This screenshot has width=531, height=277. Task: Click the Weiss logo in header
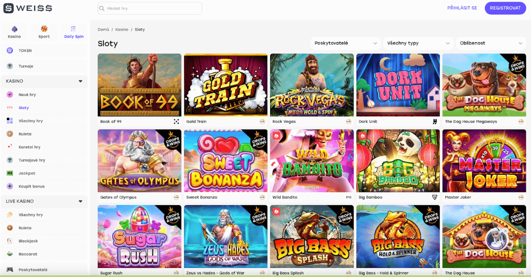(28, 8)
